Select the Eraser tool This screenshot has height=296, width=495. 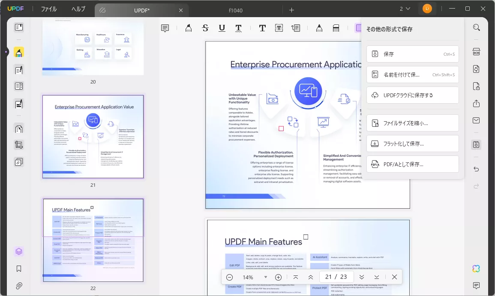click(336, 28)
